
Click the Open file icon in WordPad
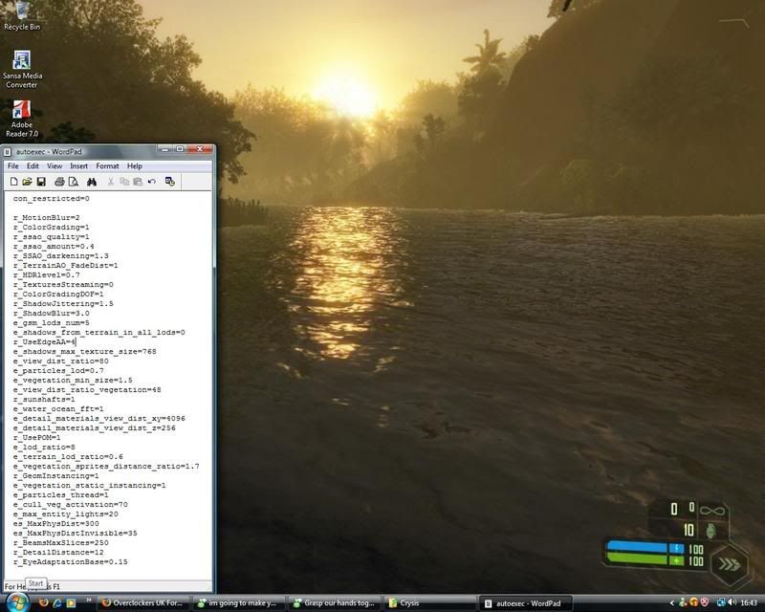(x=27, y=182)
